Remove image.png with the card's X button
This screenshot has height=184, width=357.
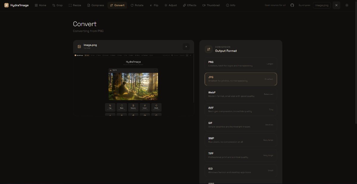(x=186, y=47)
